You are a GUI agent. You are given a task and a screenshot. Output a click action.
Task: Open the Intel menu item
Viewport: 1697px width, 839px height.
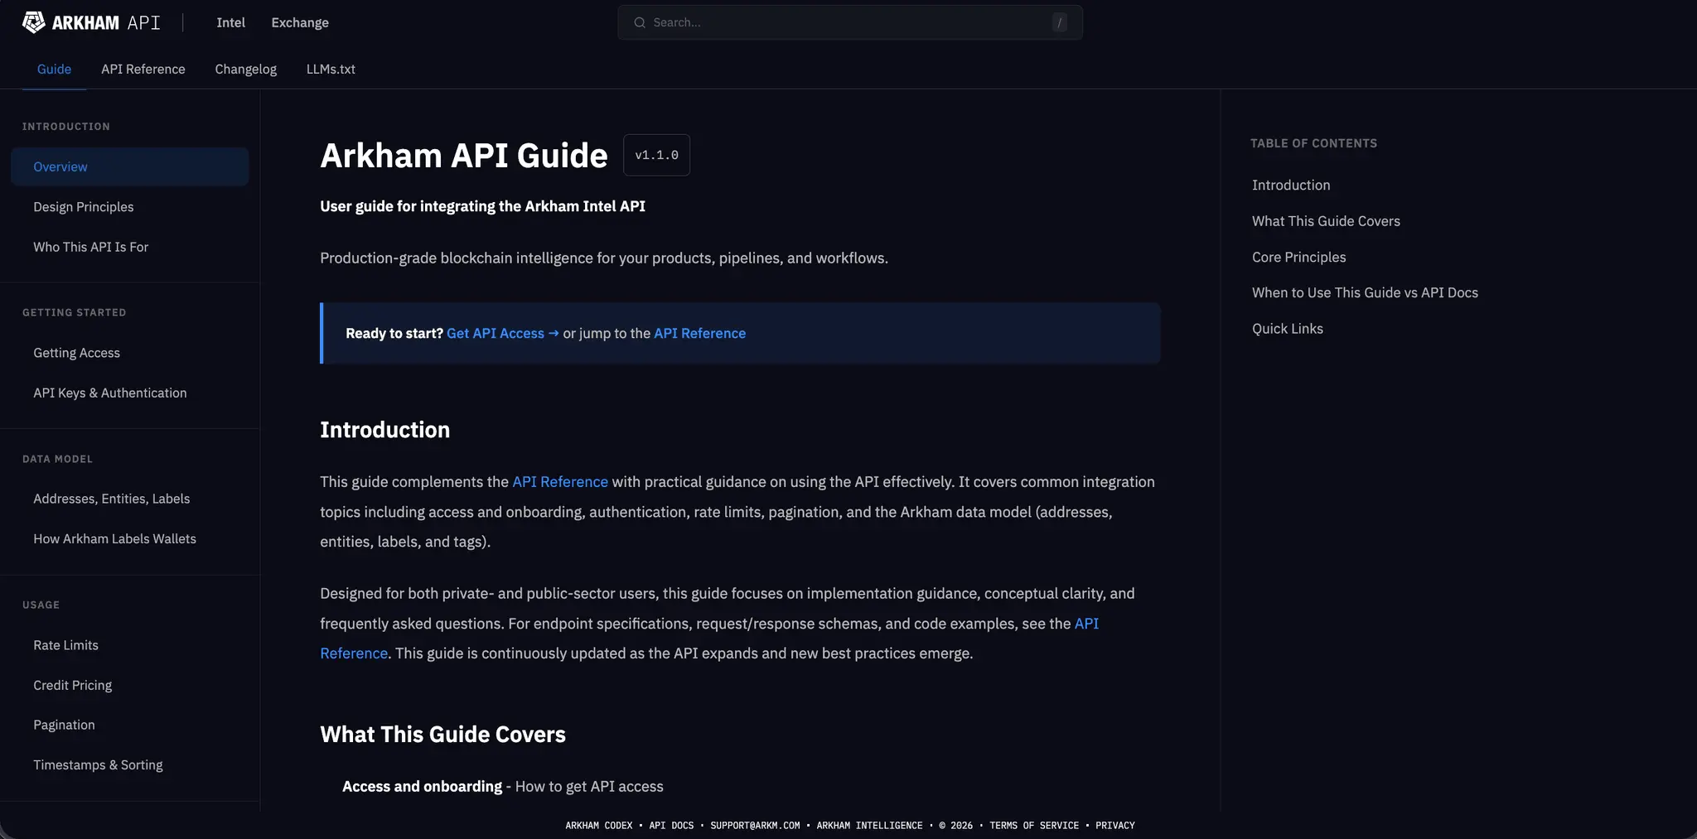coord(230,22)
